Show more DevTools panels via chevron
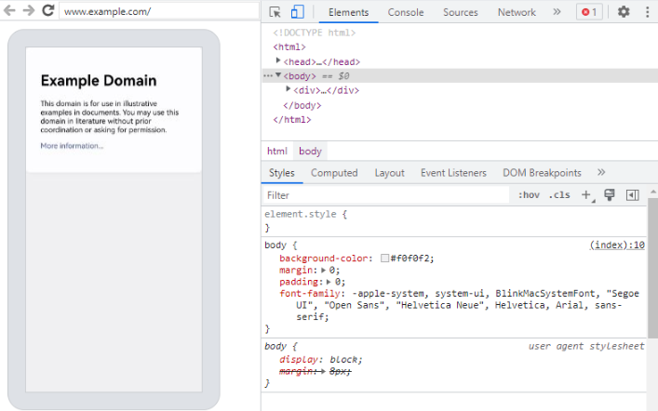This screenshot has width=658, height=411. (557, 12)
